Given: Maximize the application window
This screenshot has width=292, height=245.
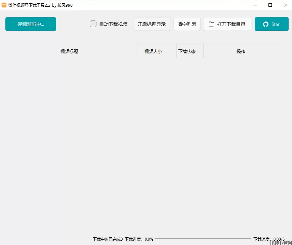Looking at the screenshot, I should coord(270,5).
